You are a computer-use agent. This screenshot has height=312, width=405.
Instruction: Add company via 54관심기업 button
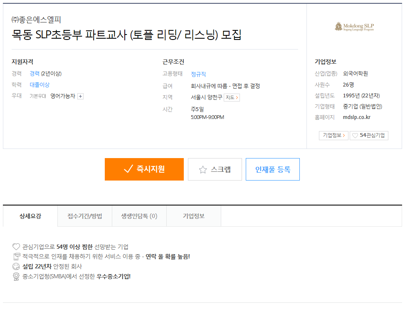click(369, 136)
